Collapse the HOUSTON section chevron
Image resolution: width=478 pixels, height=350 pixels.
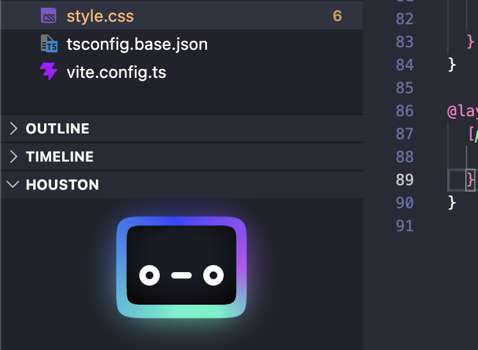(x=13, y=185)
